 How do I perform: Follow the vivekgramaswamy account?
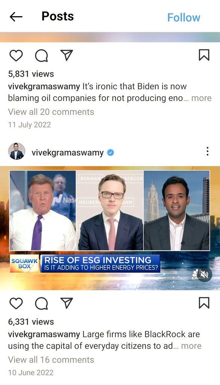(184, 17)
